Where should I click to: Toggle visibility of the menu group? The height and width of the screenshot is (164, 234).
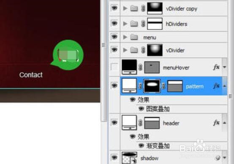pyautogui.click(x=114, y=37)
